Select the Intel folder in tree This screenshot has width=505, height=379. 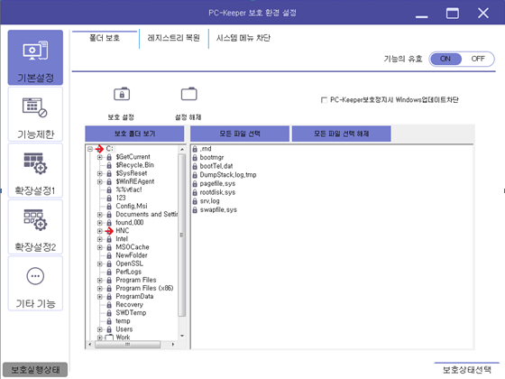click(122, 239)
